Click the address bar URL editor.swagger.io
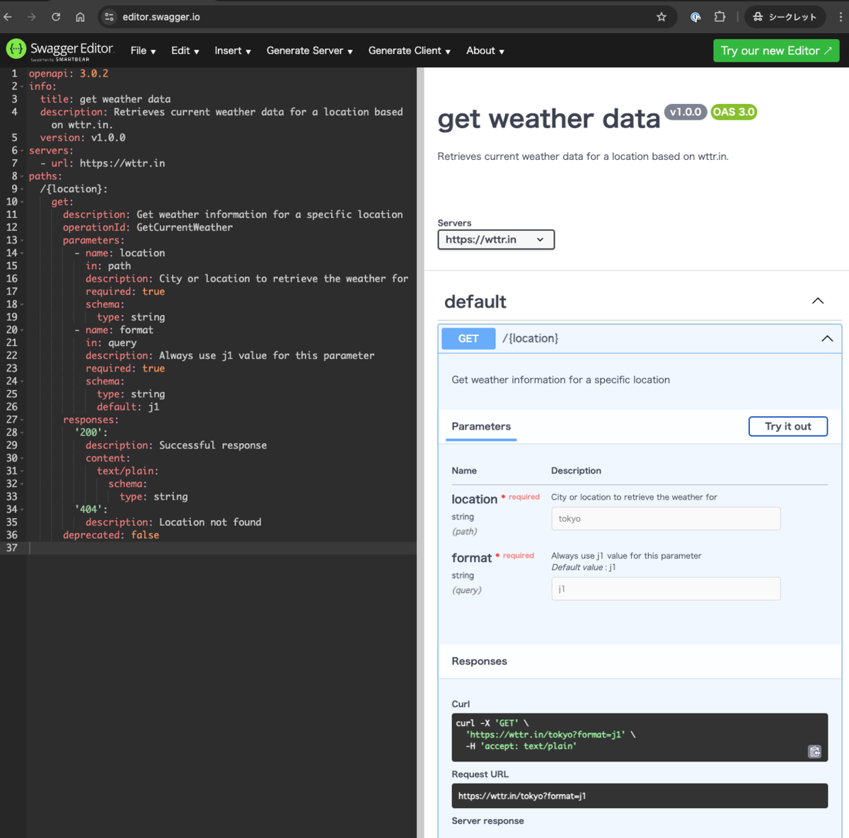 (161, 17)
